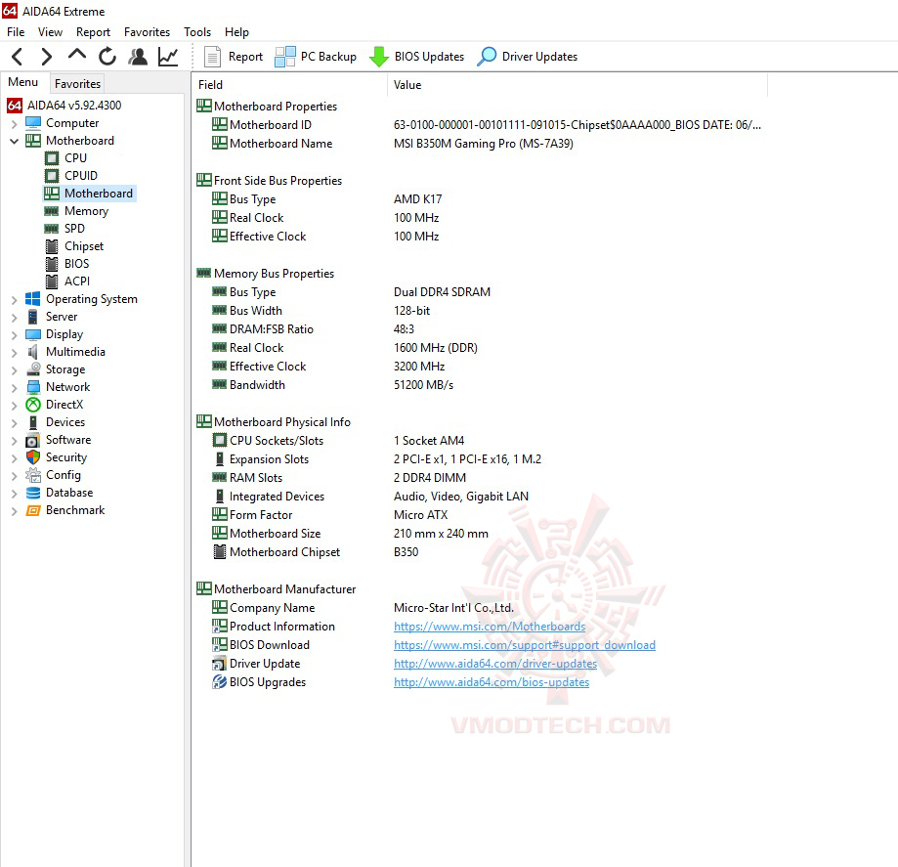Open the msi.com/Motherboards product link

(x=490, y=627)
